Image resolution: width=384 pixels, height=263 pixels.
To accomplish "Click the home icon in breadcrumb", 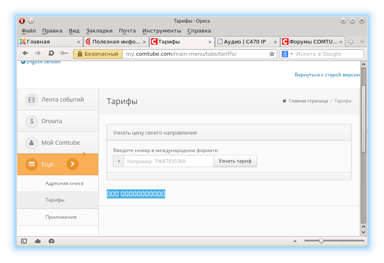I will (284, 101).
